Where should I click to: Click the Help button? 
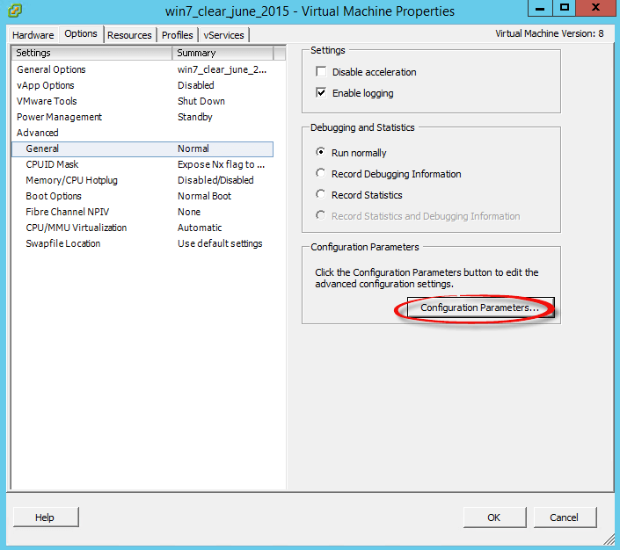click(x=46, y=517)
